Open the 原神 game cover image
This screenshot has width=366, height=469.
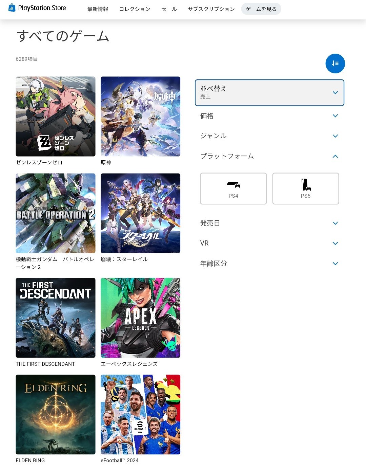point(141,116)
